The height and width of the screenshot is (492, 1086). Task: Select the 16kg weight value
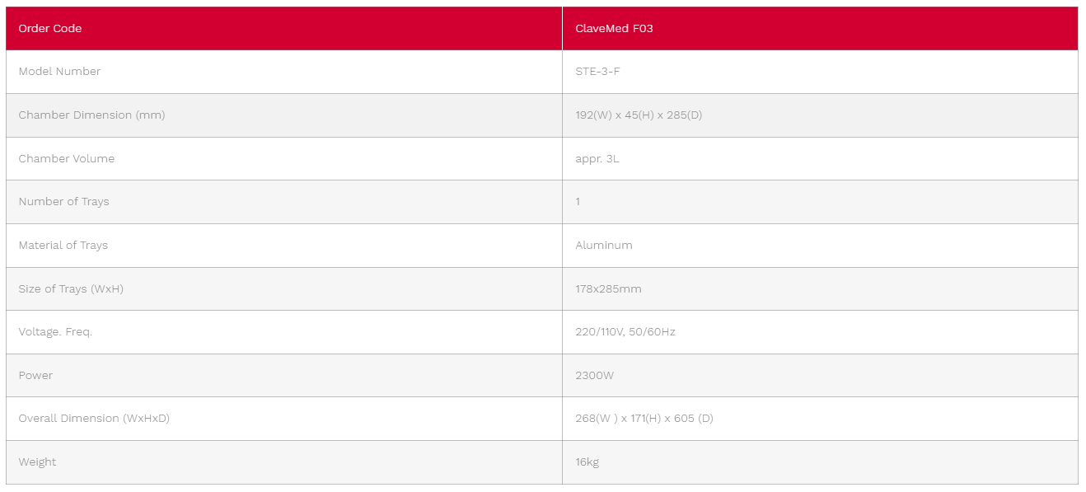pos(587,462)
